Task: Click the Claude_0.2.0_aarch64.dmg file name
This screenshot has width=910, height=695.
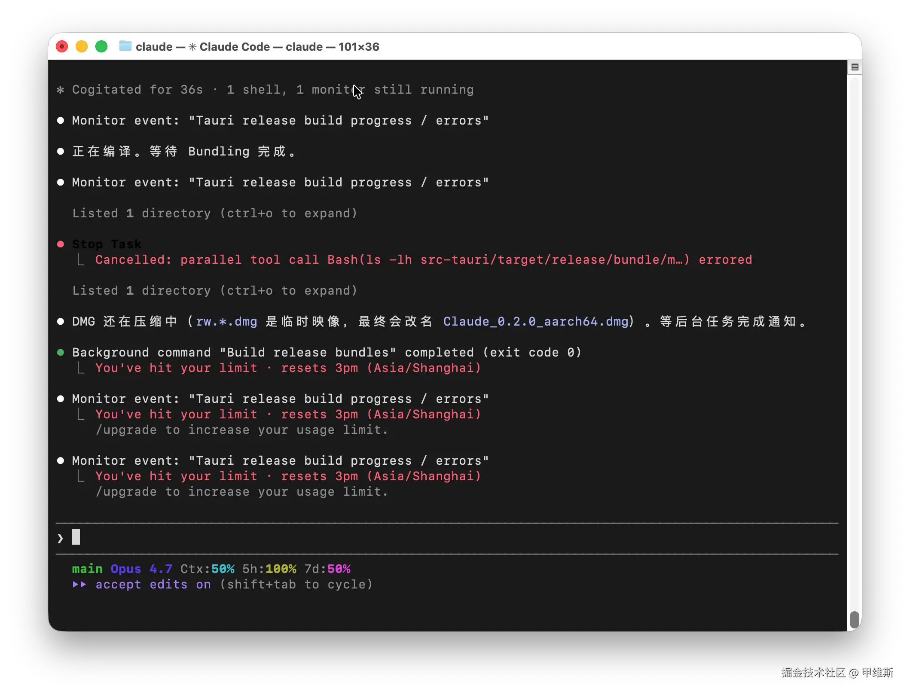Action: (536, 321)
